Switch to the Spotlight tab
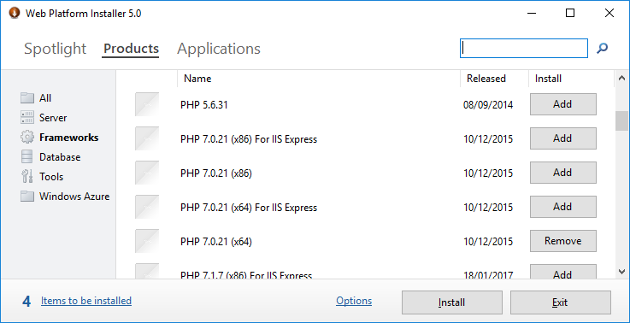This screenshot has width=630, height=323. (55, 49)
